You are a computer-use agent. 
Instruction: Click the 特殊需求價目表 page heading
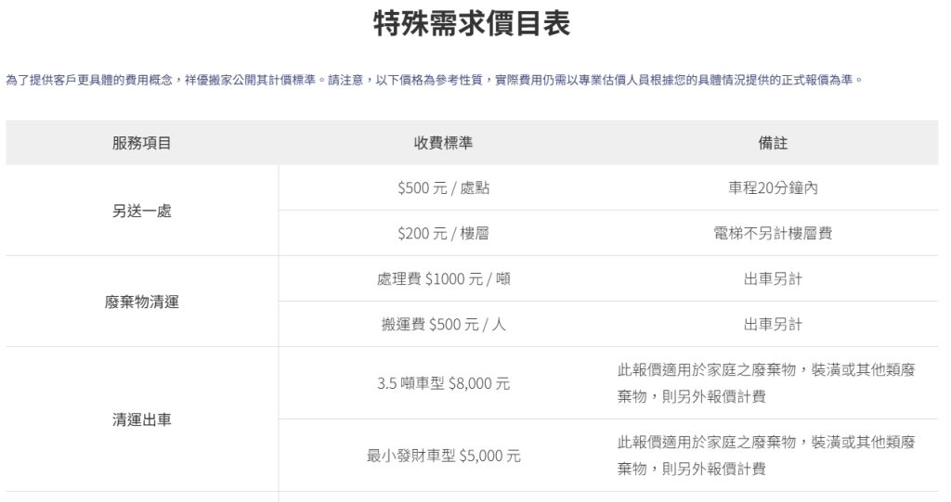pyautogui.click(x=471, y=22)
